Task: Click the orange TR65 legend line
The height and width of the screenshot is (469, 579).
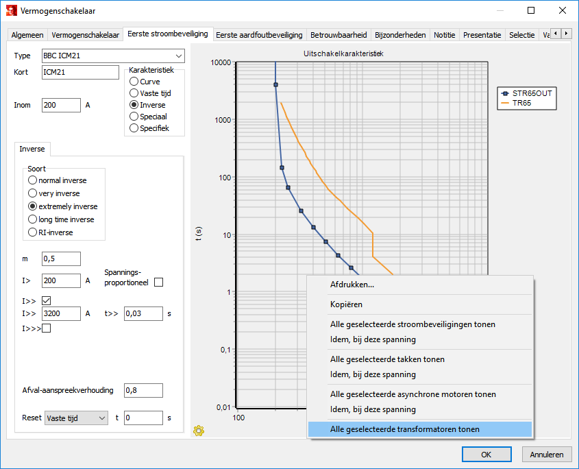Action: pos(506,103)
